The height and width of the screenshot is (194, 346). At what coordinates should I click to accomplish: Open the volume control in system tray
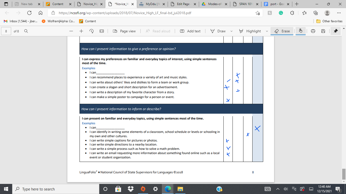click(286, 189)
